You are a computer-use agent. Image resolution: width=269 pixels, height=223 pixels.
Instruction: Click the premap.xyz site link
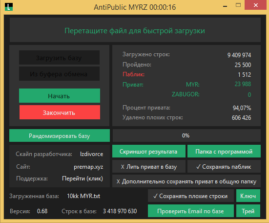point(88,167)
